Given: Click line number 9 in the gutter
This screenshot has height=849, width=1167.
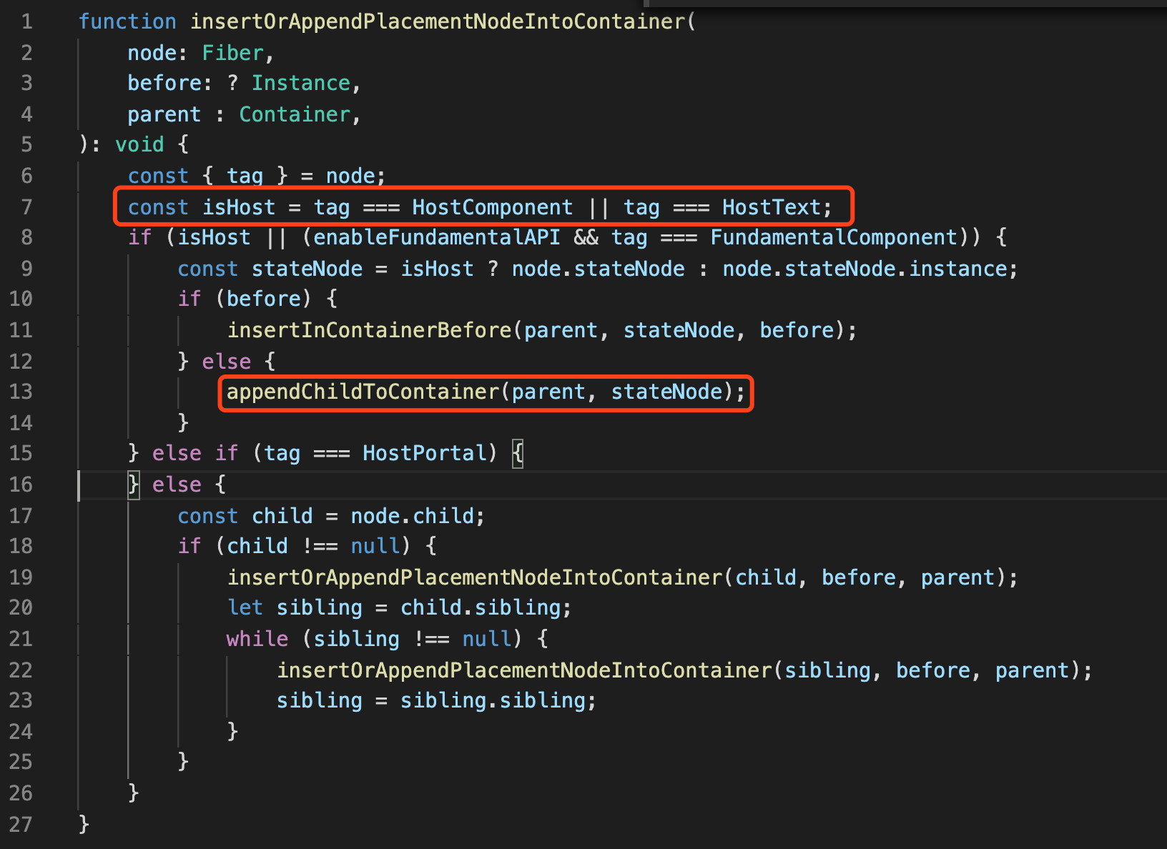Looking at the screenshot, I should tap(26, 269).
